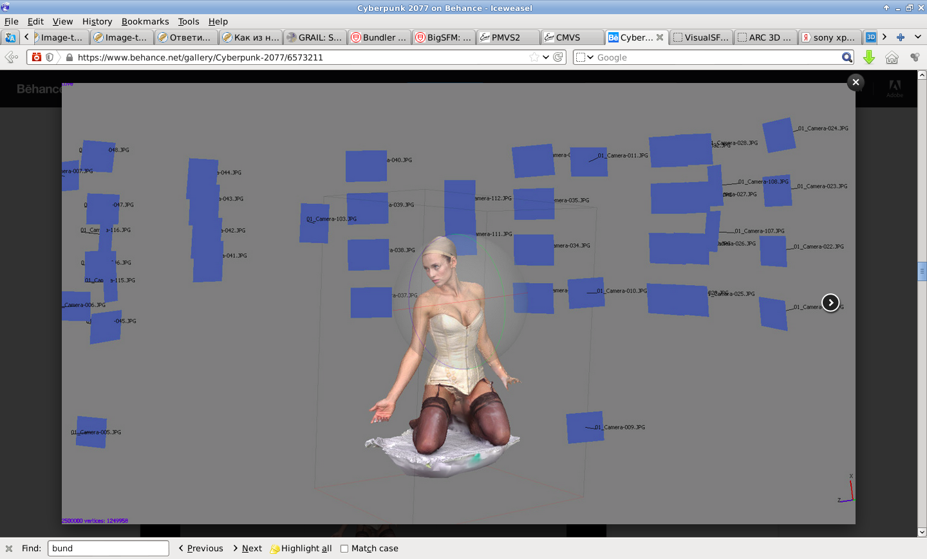Switch to the VisualSF... tab

pos(701,37)
